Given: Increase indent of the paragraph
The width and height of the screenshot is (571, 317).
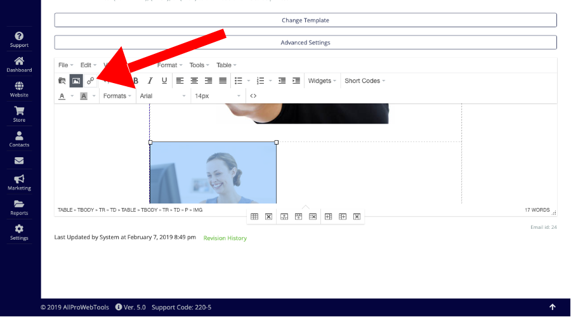Looking at the screenshot, I should (x=296, y=81).
